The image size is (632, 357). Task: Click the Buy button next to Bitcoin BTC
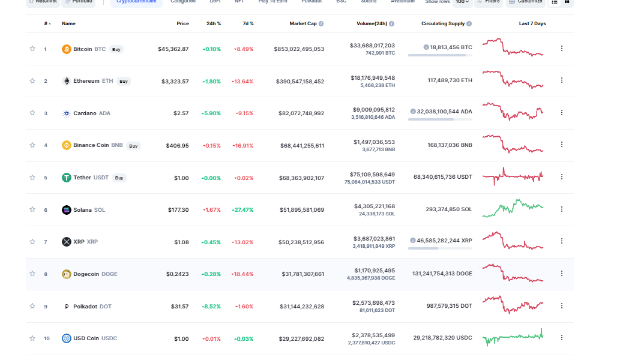click(116, 50)
